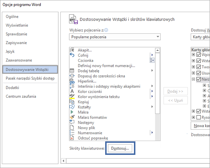Toggle the Twor tab checkbox
This screenshot has width=210, height=168.
pyautogui.click(x=199, y=67)
